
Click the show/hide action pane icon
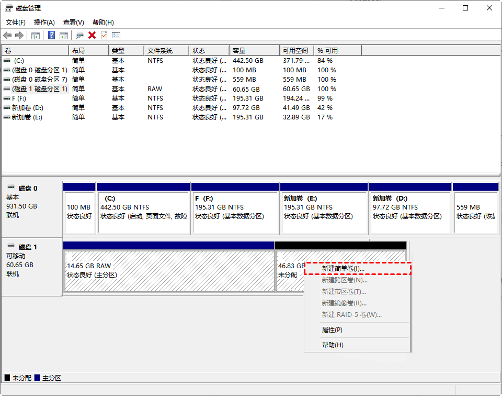point(64,35)
